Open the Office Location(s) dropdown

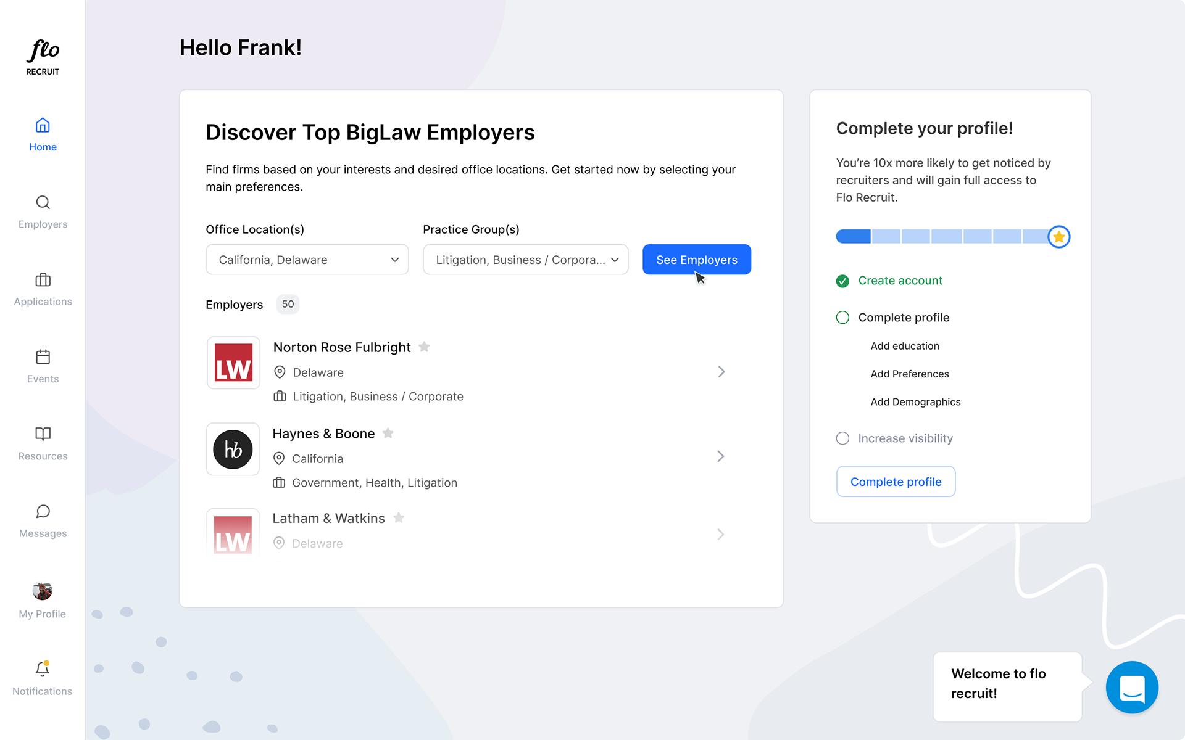[307, 260]
